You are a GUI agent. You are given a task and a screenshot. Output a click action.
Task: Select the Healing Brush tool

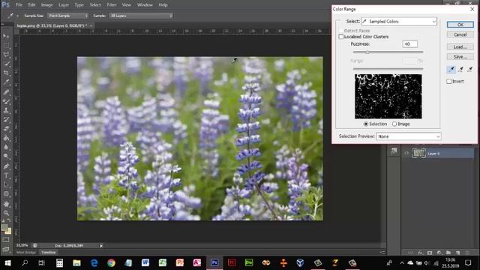point(6,91)
